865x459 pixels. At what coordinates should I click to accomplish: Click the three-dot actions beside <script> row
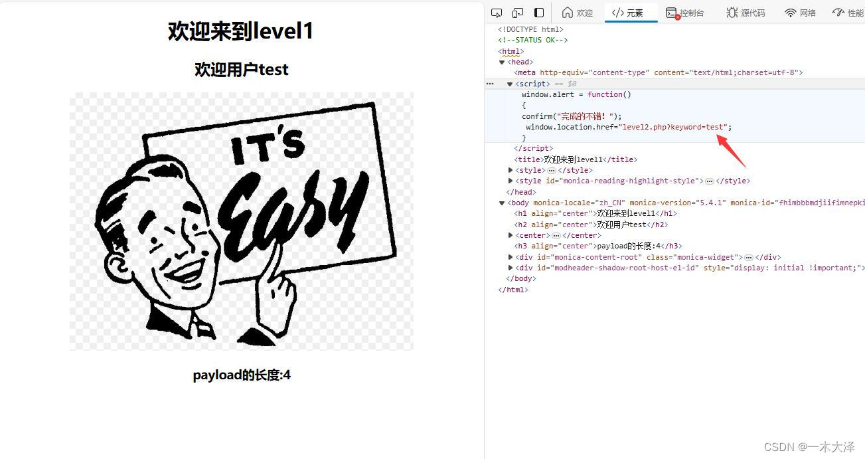click(x=490, y=84)
